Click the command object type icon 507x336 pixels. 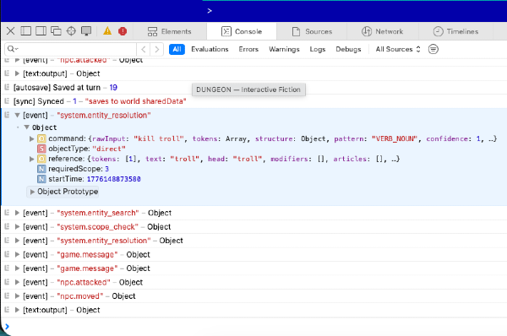[41, 139]
